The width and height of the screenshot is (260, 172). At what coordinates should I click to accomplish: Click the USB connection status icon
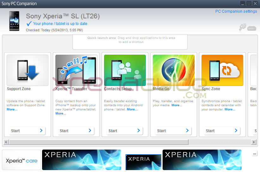click(x=242, y=27)
